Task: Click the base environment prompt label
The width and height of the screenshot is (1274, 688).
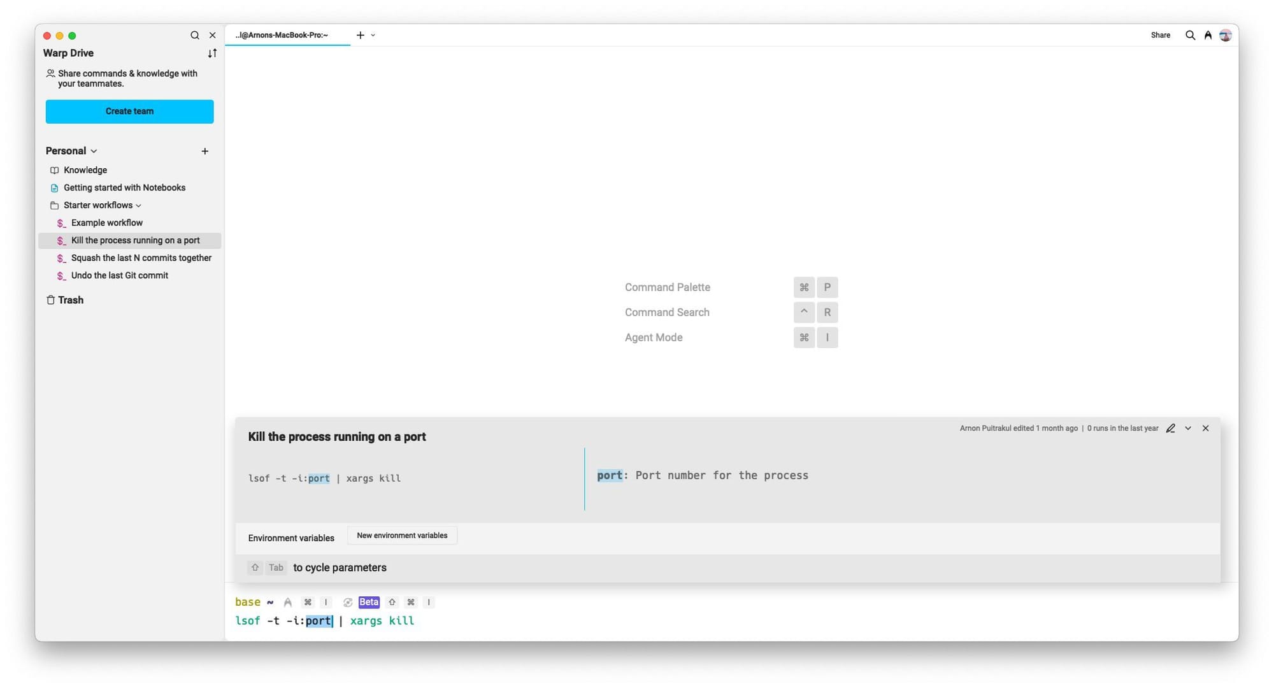Action: (247, 603)
